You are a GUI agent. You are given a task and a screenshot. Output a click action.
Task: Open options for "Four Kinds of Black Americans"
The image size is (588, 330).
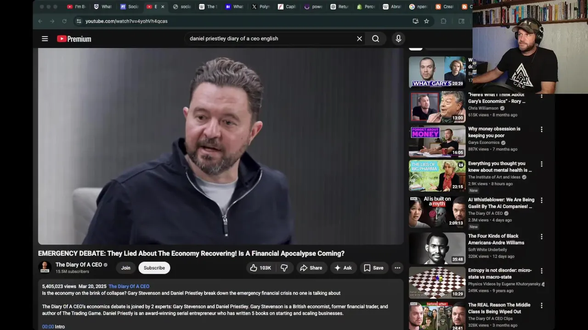pyautogui.click(x=542, y=236)
